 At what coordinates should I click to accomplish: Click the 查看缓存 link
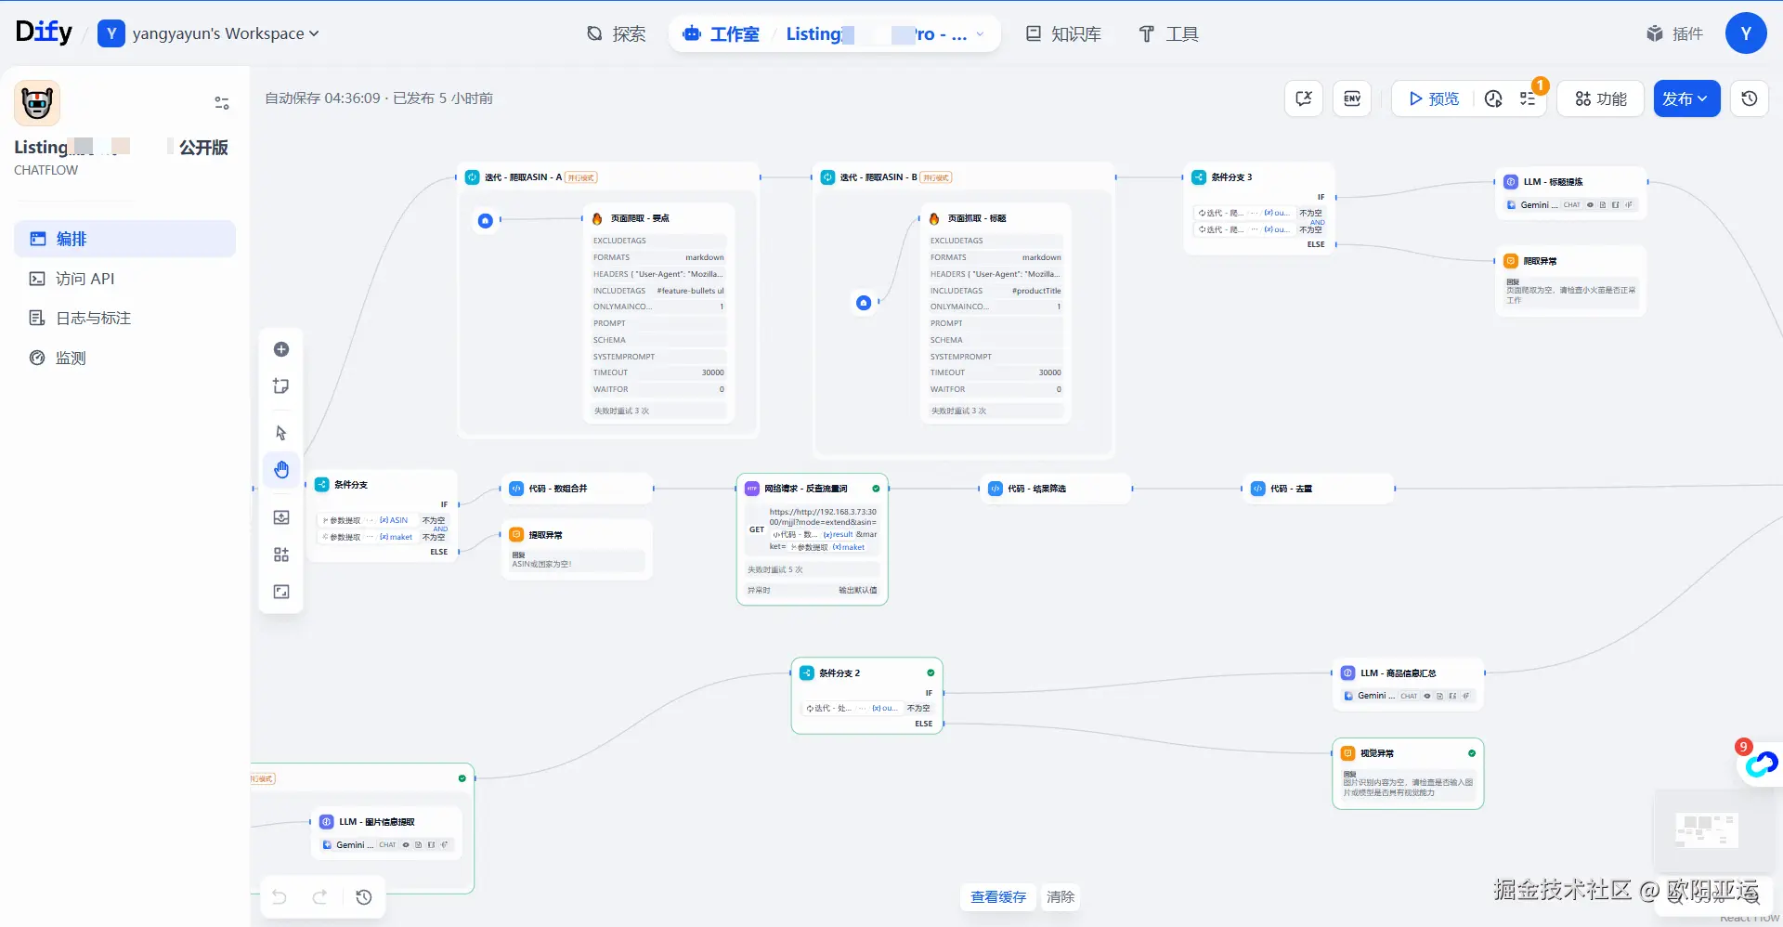pyautogui.click(x=998, y=897)
